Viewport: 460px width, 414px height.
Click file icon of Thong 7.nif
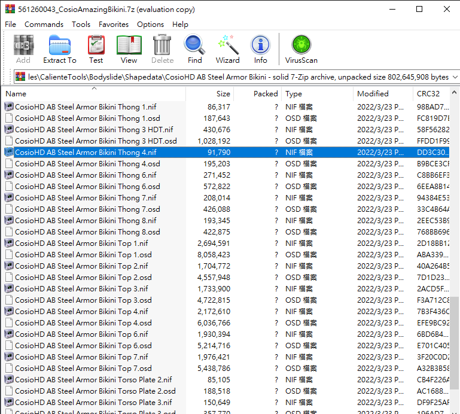point(9,198)
